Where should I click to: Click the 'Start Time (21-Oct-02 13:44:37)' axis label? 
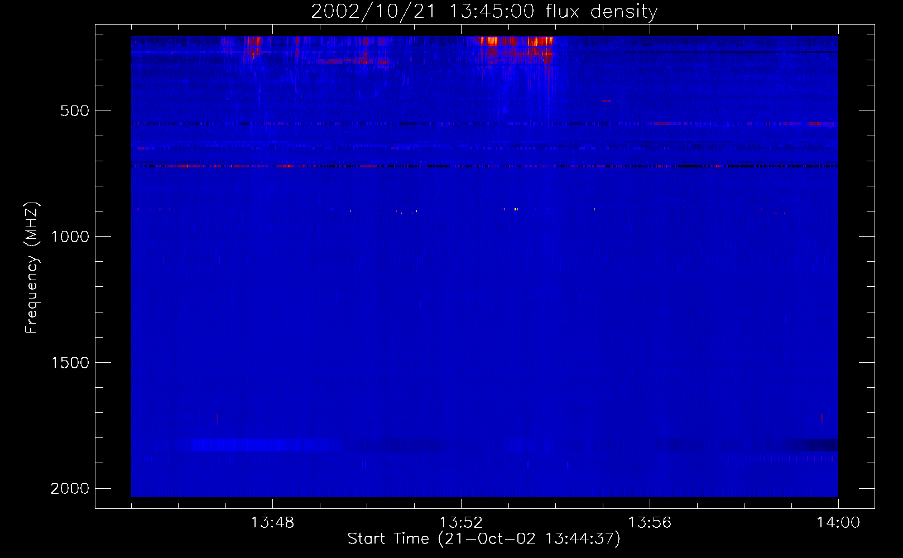pyautogui.click(x=484, y=539)
